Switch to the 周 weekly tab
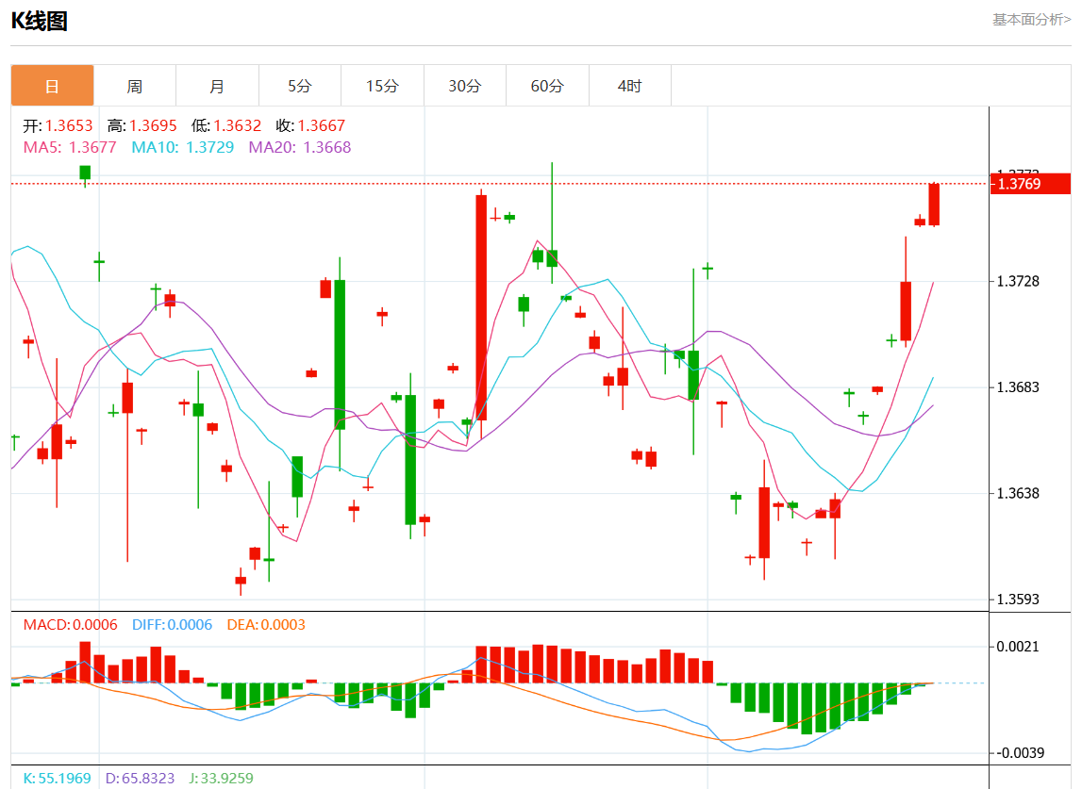This screenshot has height=789, width=1082. click(x=135, y=86)
